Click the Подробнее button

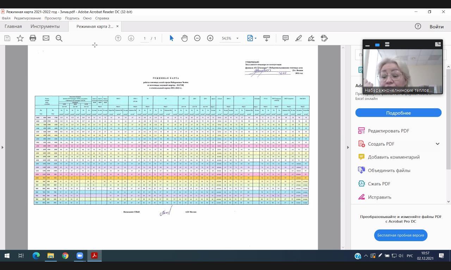398,113
